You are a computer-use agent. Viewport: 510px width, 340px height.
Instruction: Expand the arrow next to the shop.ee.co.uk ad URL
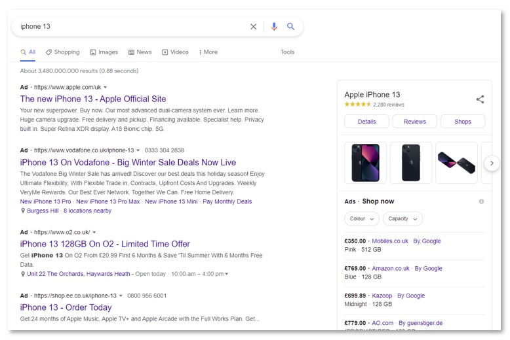click(121, 296)
